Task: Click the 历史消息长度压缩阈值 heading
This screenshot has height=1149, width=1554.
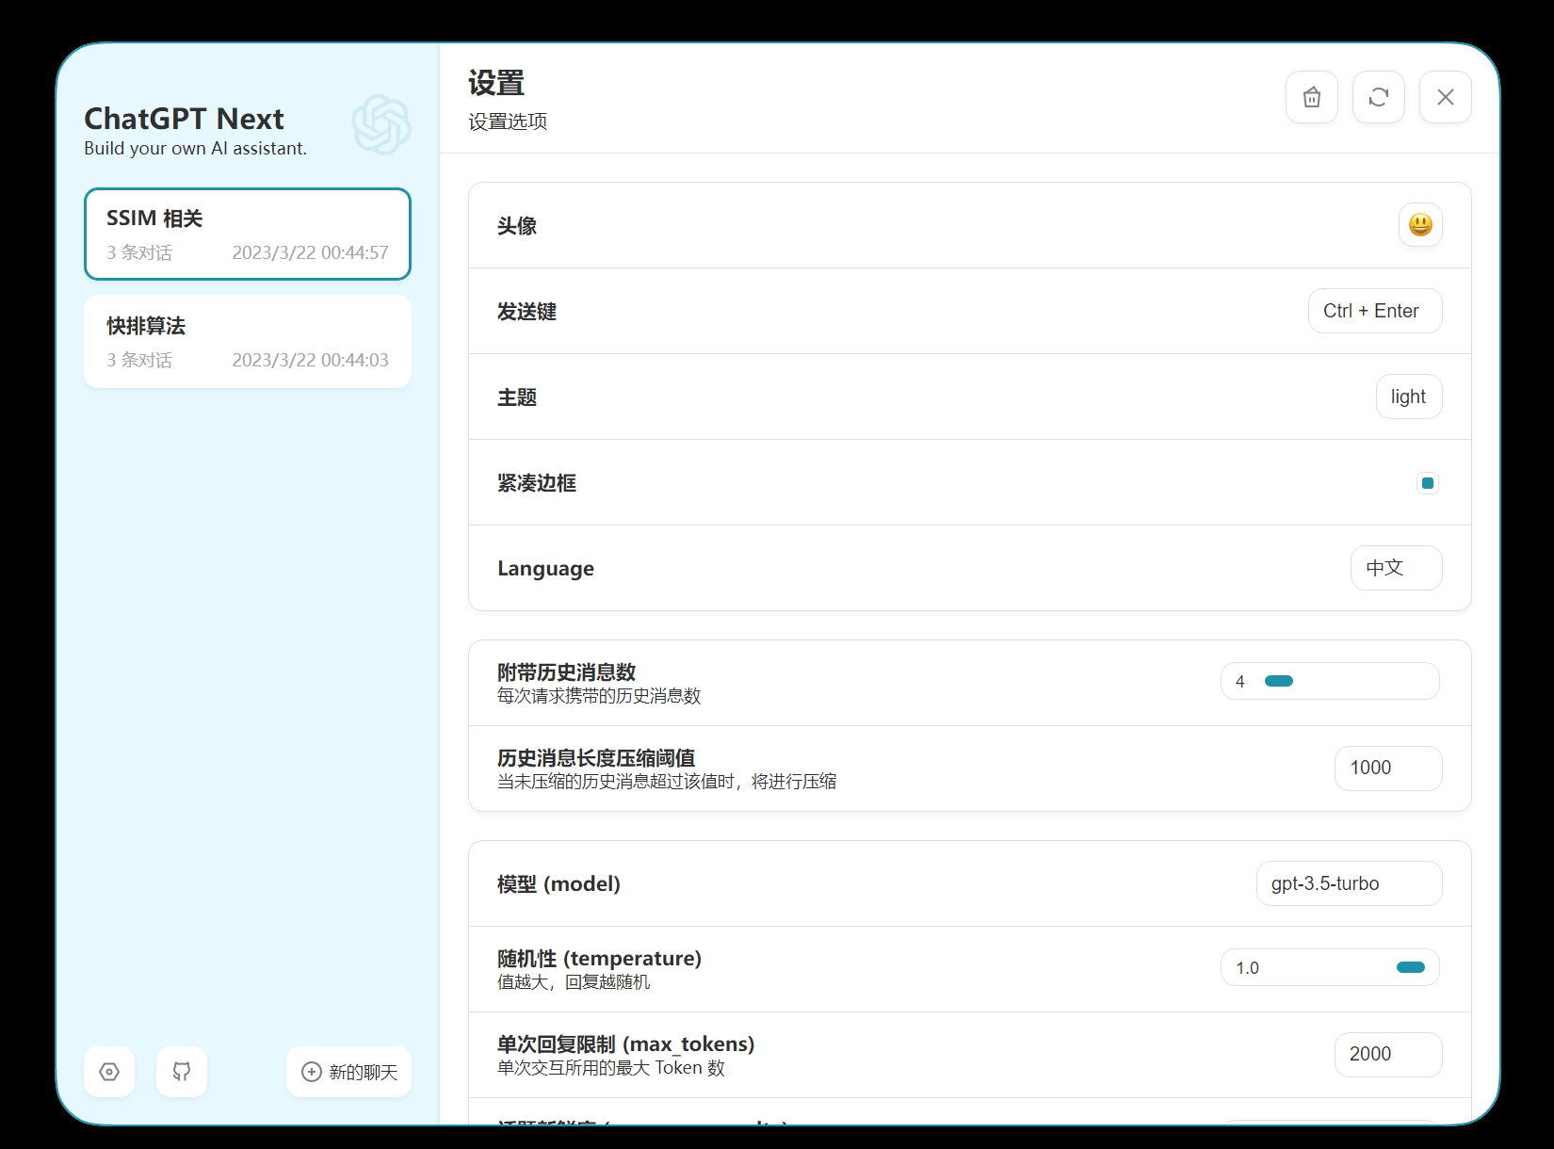Action: click(596, 757)
